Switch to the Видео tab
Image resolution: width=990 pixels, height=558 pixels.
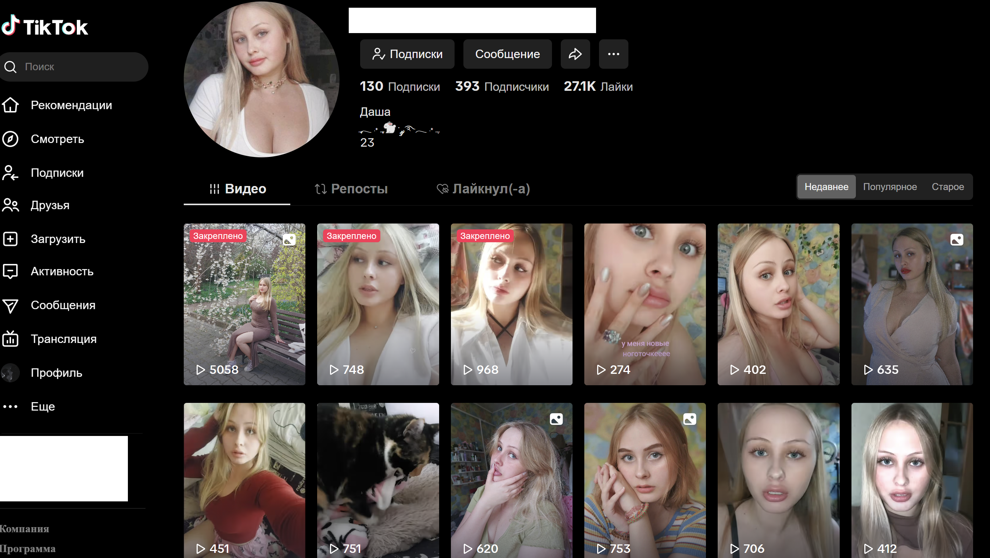coord(237,189)
